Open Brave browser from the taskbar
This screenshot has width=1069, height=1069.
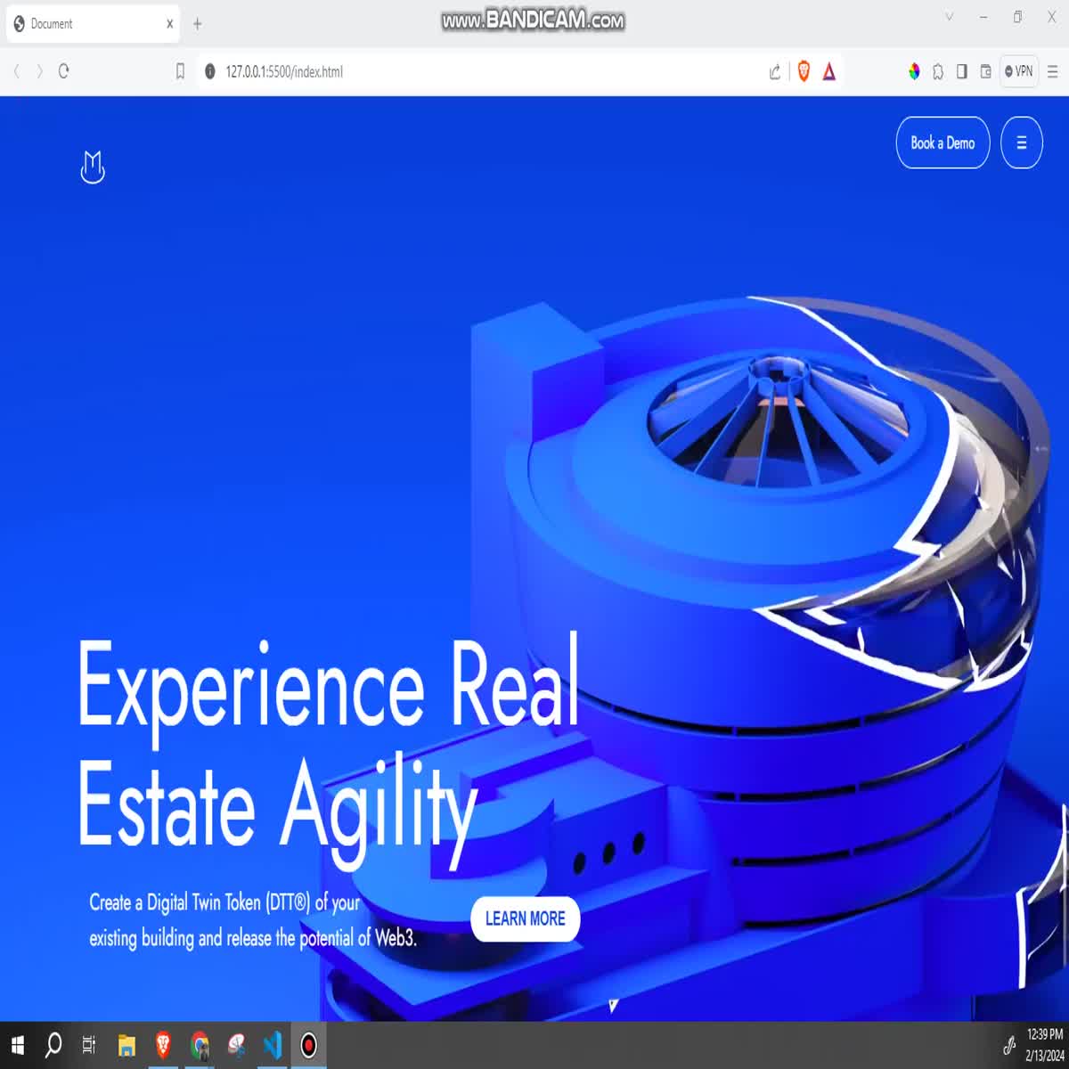[163, 1045]
